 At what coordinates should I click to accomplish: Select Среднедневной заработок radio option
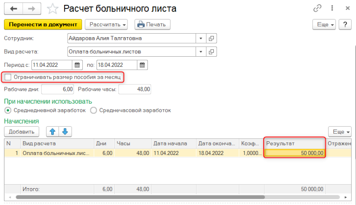click(x=8, y=110)
